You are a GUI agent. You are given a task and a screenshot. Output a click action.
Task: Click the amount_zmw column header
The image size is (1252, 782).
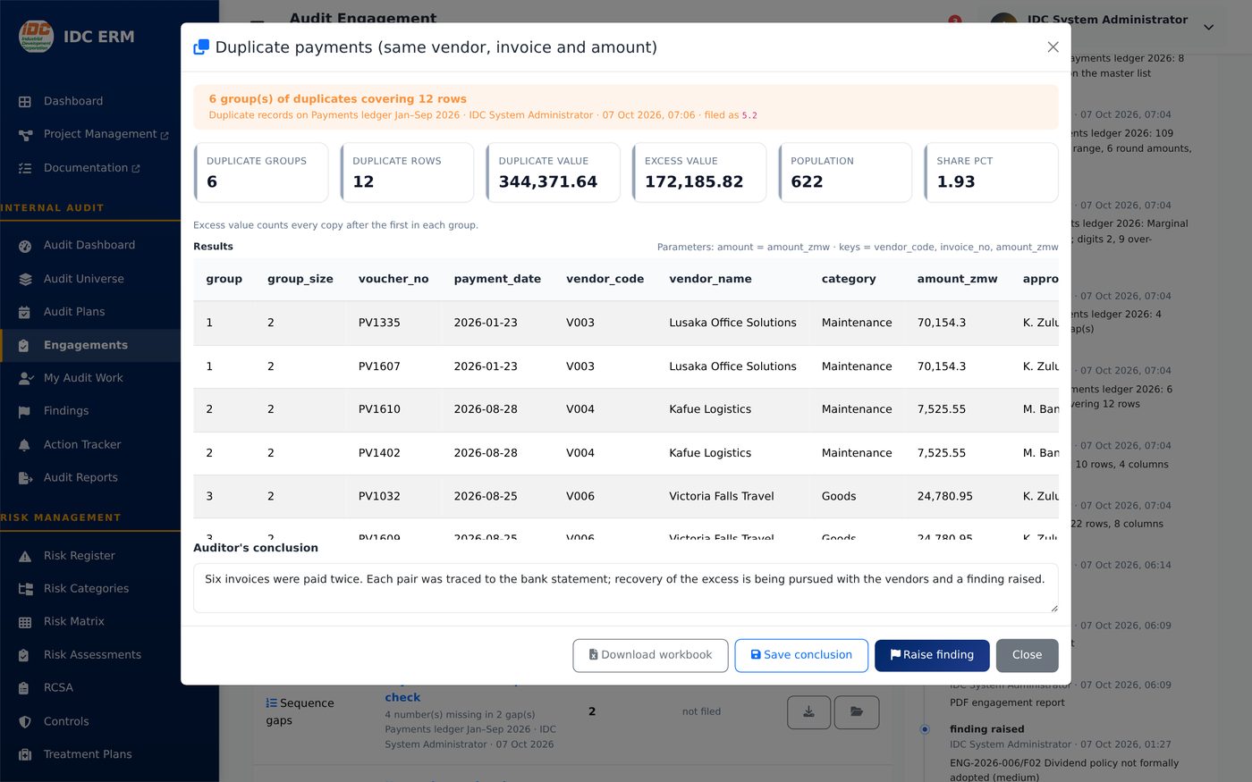coord(957,279)
